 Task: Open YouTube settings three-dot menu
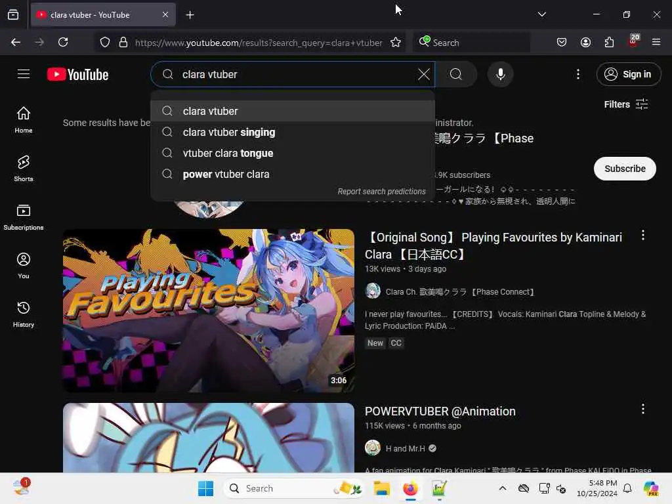pos(578,74)
